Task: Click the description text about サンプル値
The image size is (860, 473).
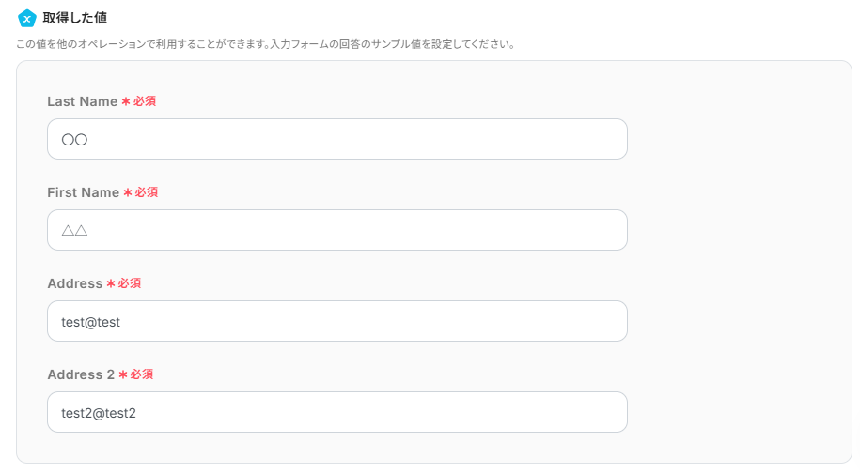Action: pos(265,44)
